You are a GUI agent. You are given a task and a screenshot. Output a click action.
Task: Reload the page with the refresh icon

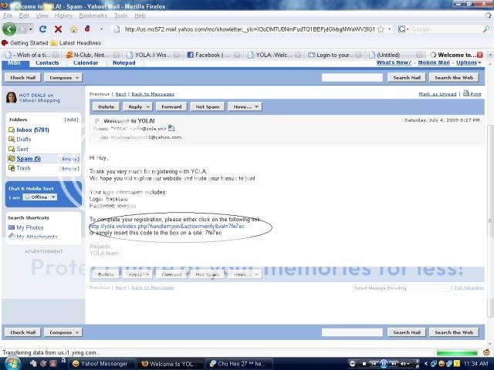(x=43, y=29)
